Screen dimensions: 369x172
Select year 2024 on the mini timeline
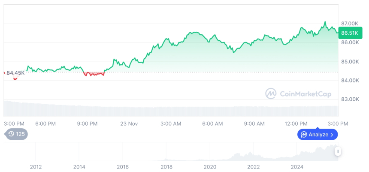[x=297, y=167]
